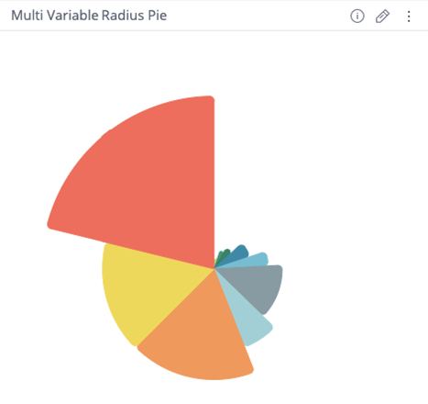The height and width of the screenshot is (404, 428).
Task: Open the widget info icon
Action: click(x=357, y=16)
